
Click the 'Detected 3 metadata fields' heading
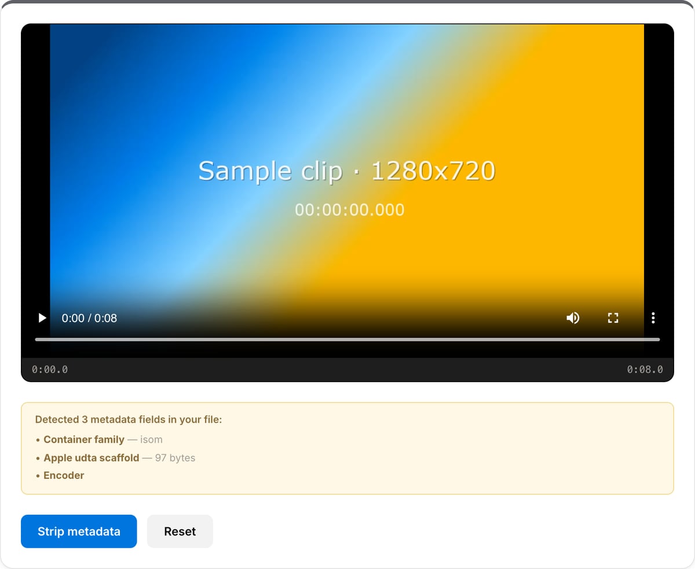pyautogui.click(x=129, y=420)
